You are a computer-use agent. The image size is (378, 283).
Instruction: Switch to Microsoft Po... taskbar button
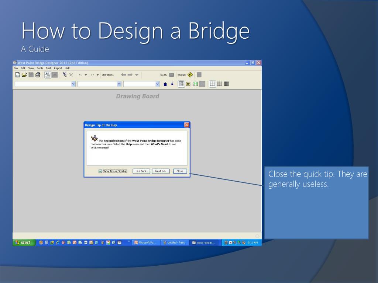pos(145,242)
